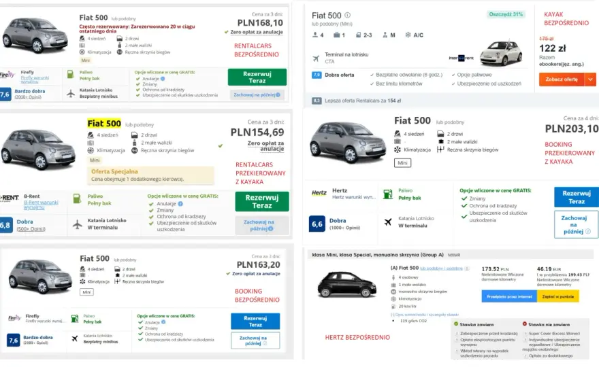The height and width of the screenshot is (367, 599).
Task: Click highlighted Fiat 500 title in PLN154,69 offer
Action: [x=104, y=123]
